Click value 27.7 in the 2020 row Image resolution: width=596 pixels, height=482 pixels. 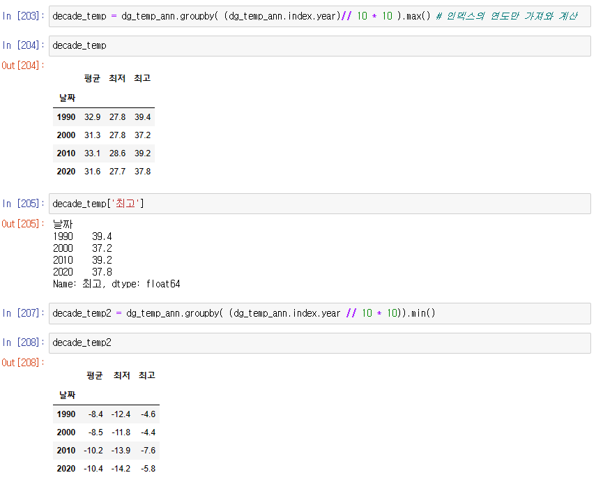click(x=117, y=172)
